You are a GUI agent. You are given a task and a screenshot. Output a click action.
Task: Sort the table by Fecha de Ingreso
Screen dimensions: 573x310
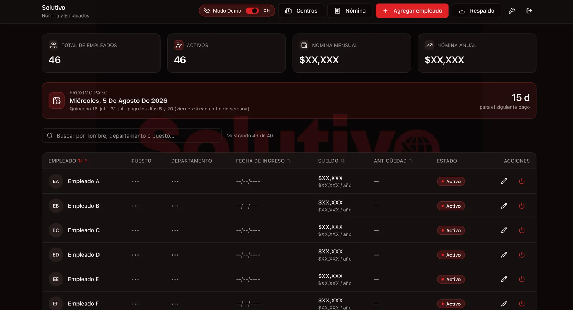[263, 161]
